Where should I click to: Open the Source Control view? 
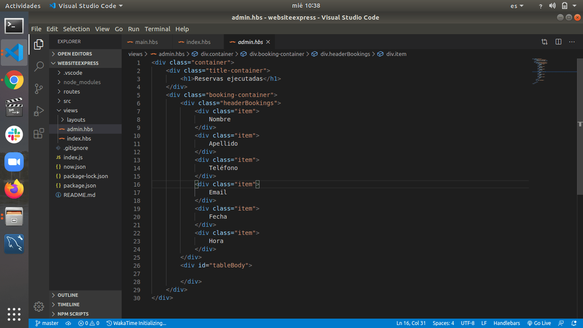[39, 89]
